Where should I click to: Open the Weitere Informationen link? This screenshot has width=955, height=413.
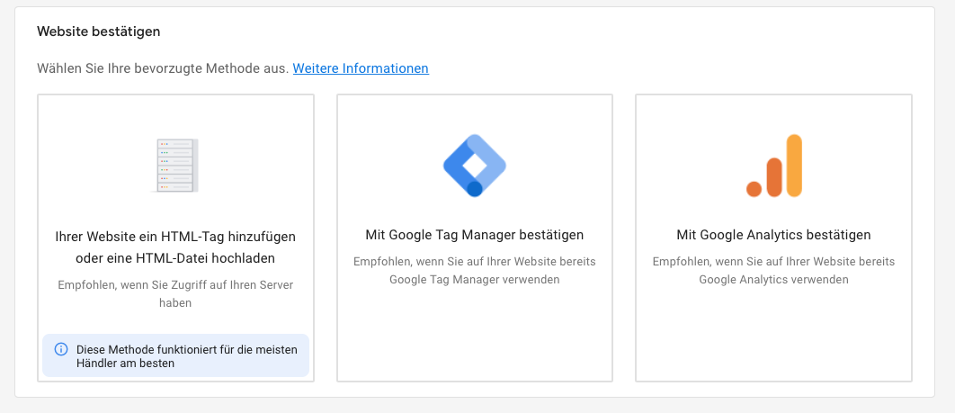pos(361,68)
